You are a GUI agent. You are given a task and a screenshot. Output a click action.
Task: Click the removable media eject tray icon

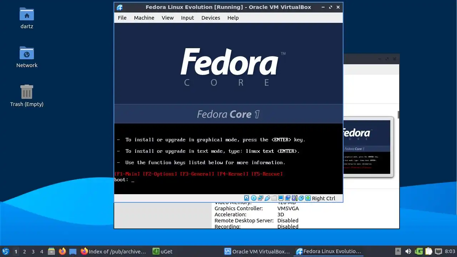(398, 251)
